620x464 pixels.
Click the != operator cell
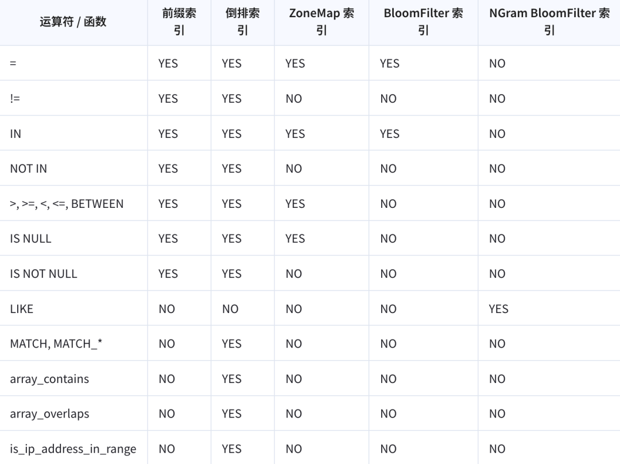point(15,99)
